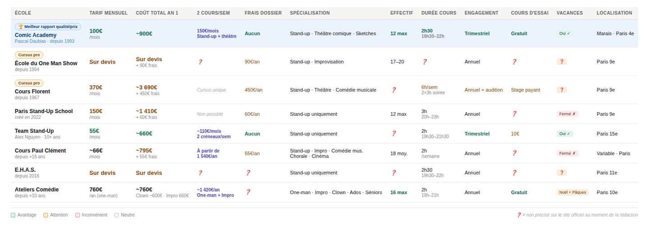This screenshot has height=232, width=649.
Task: Click the gray Neutre legend swatch
Action: (x=117, y=215)
